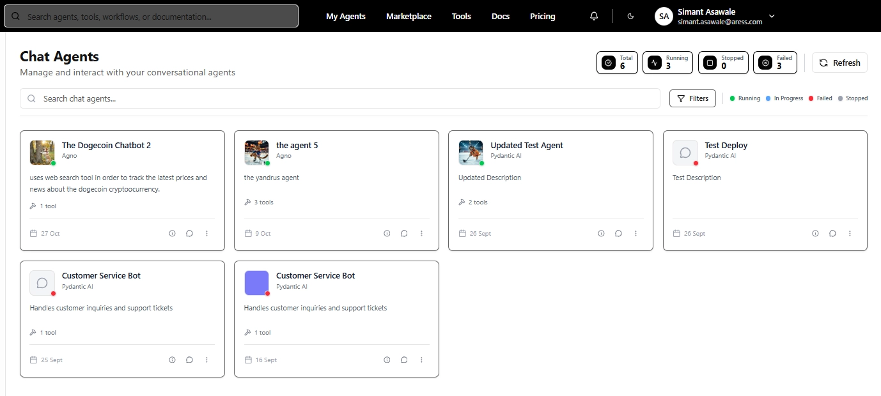Click info icon on Test Deploy card
881x396 pixels.
[815, 234]
